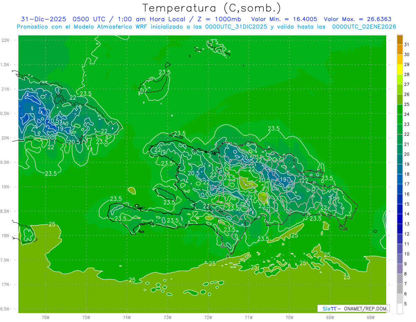Click the "7.5N" latitude axis label
The image size is (416, 322).
pos(5,260)
